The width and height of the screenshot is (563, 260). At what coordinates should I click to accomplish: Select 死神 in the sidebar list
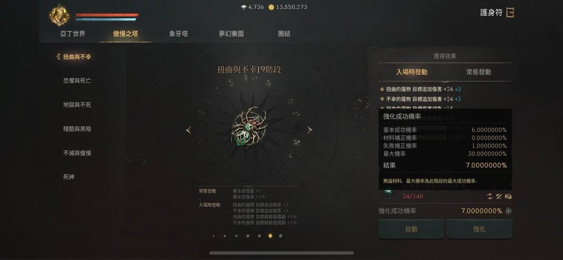(69, 177)
